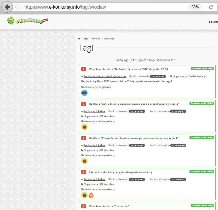Open the STRON navigation menu item
Screen dimensions: 218x210
click(x=213, y=22)
